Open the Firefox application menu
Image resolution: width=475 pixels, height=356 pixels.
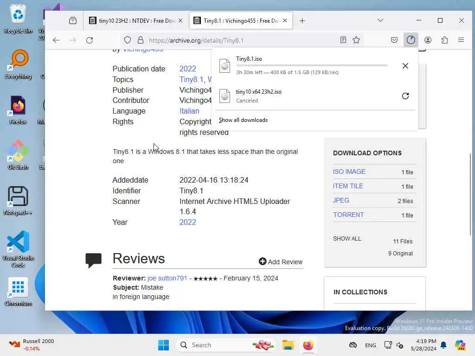tap(461, 40)
